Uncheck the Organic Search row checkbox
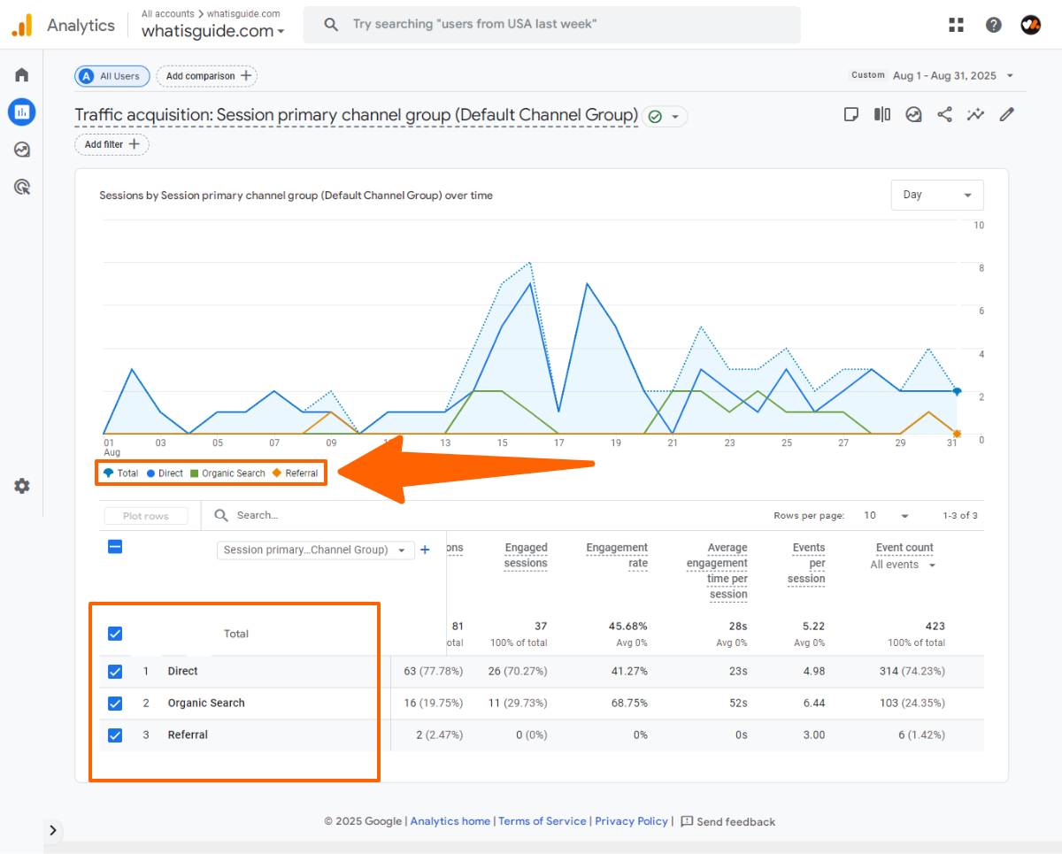This screenshot has height=854, width=1062. pyautogui.click(x=114, y=704)
